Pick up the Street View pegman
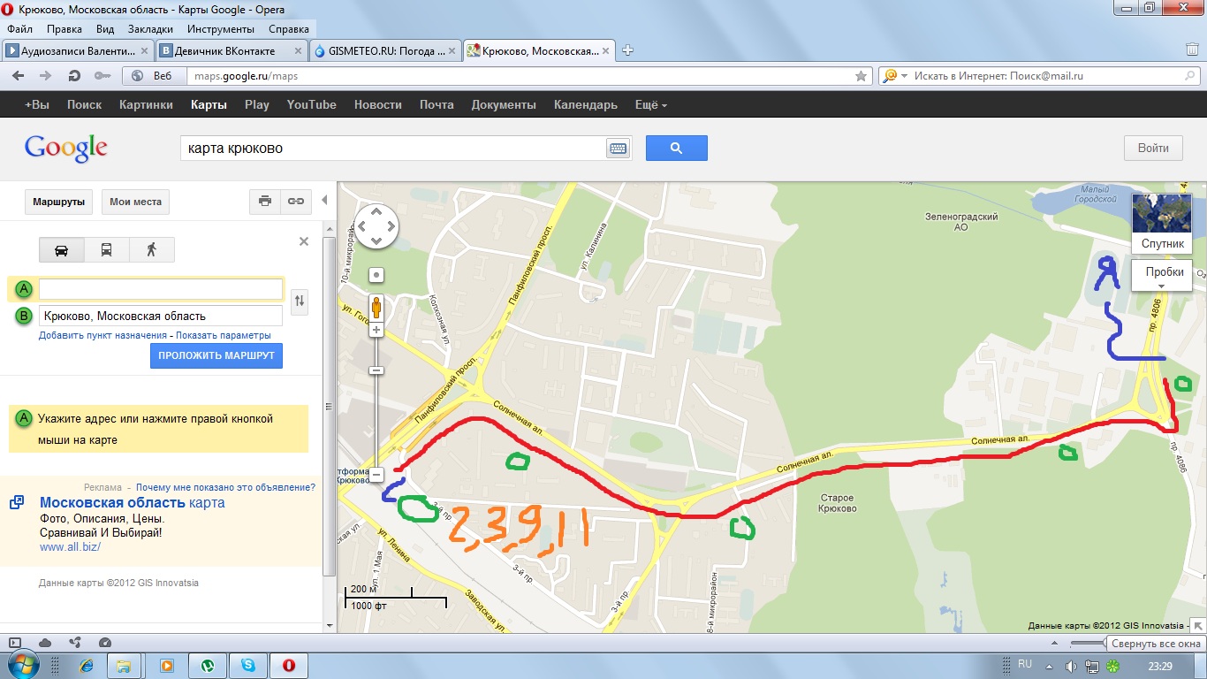This screenshot has height=679, width=1207. pos(376,308)
